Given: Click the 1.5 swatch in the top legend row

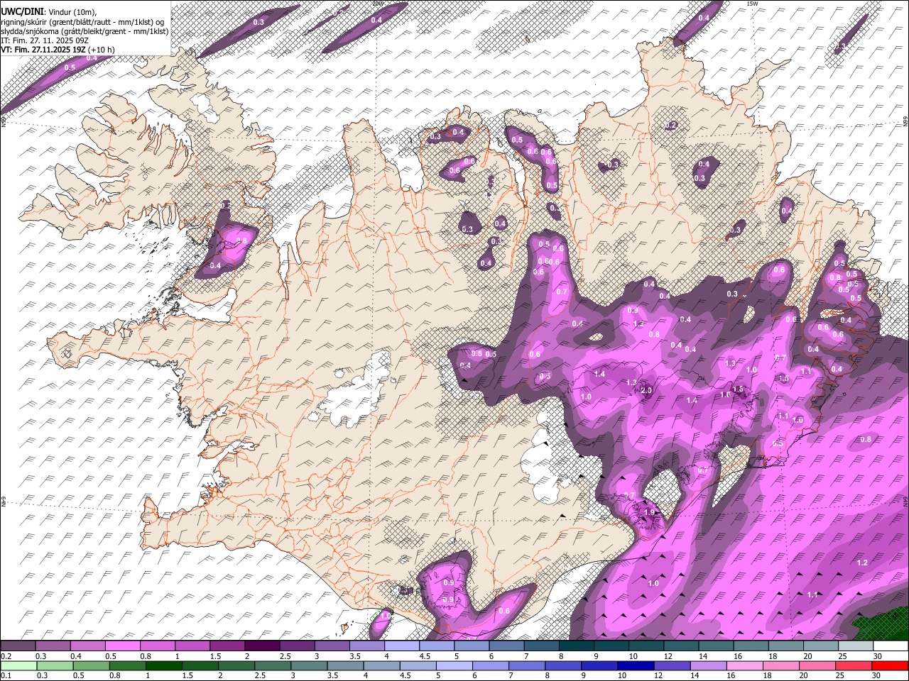Looking at the screenshot, I should (227, 646).
